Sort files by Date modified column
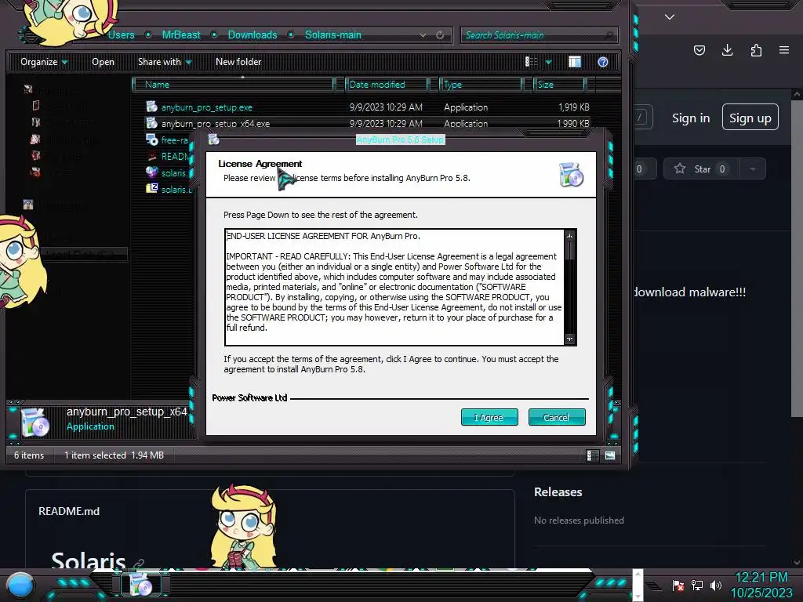The image size is (803, 602). tap(387, 85)
